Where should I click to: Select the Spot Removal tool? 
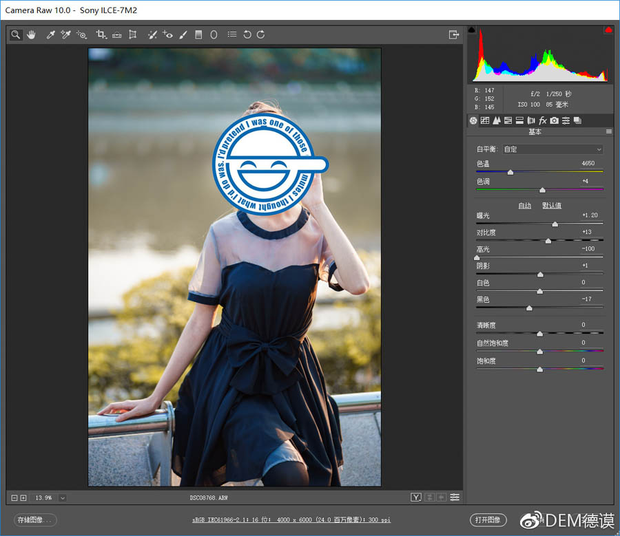click(x=152, y=34)
